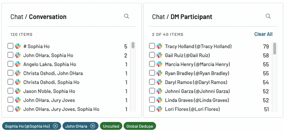Click Slack icon beside Johnni Garza
The image size is (284, 132).
pyautogui.click(x=159, y=91)
